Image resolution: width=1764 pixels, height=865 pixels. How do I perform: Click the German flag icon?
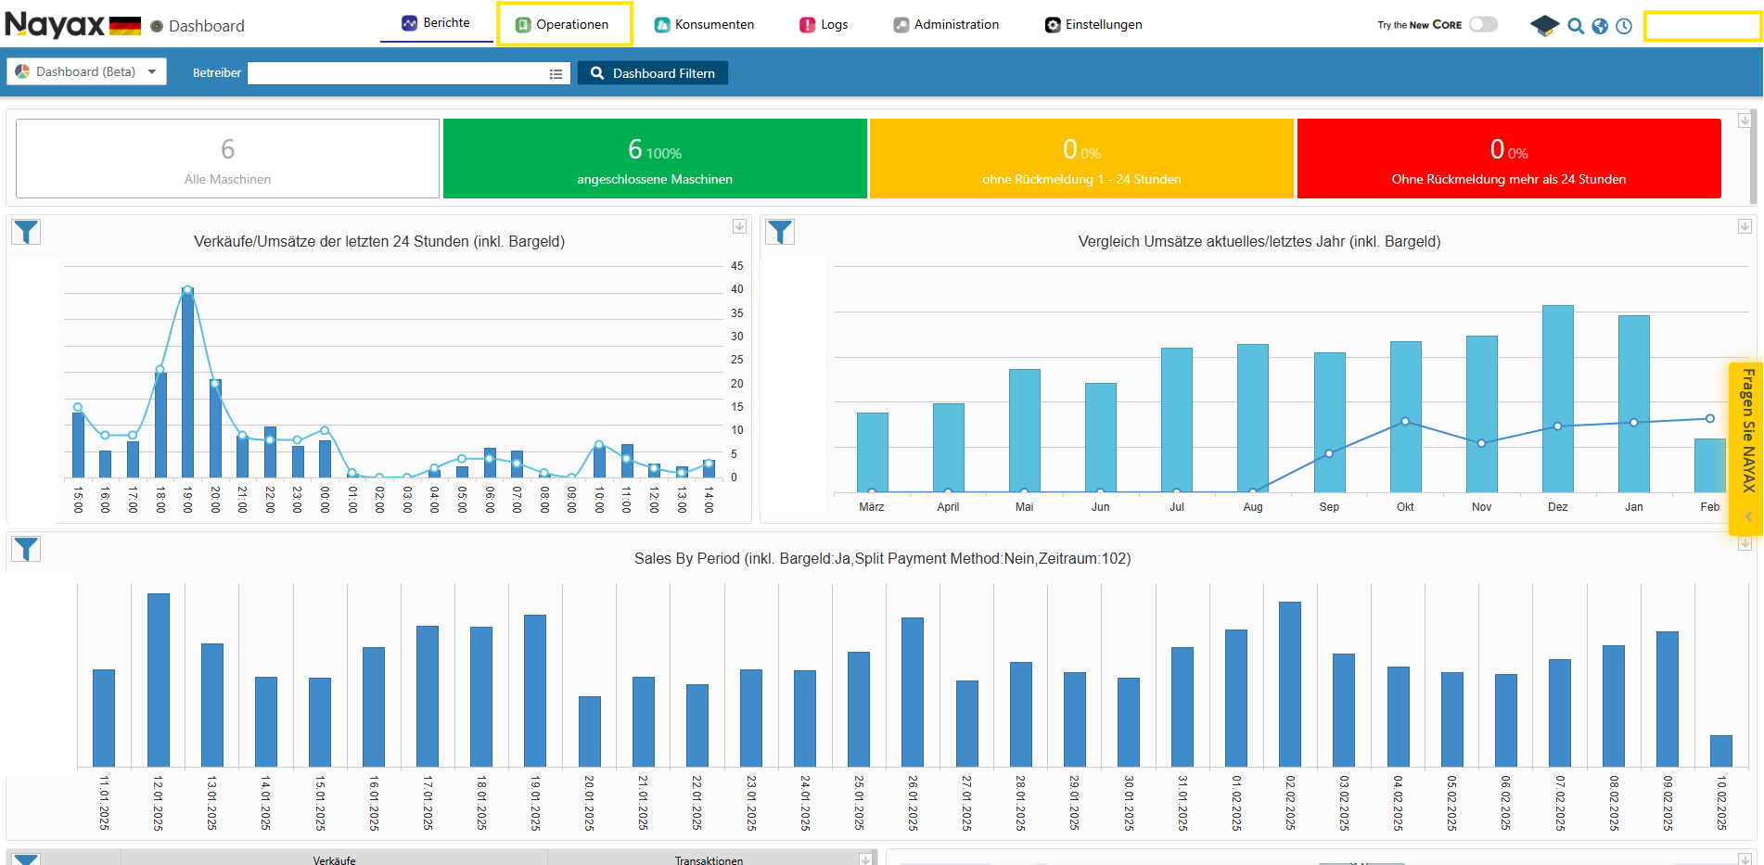point(125,26)
